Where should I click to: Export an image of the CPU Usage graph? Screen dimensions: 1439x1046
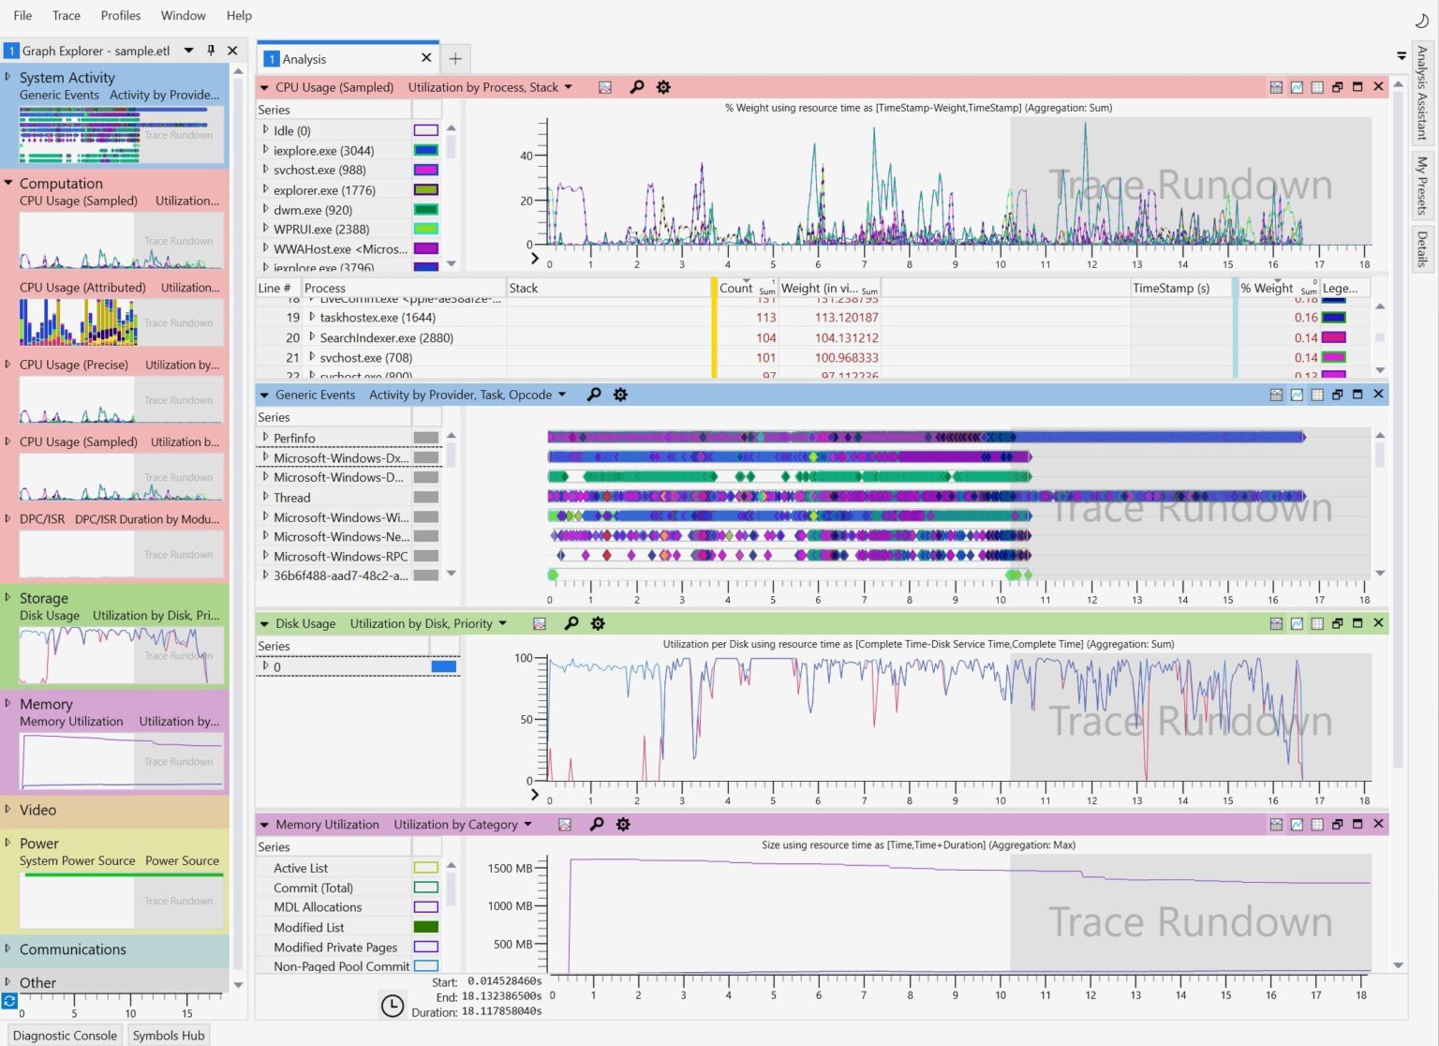click(604, 86)
